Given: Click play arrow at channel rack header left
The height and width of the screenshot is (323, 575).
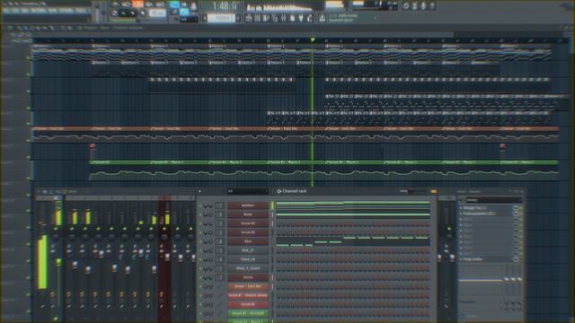Looking at the screenshot, I should pyautogui.click(x=199, y=191).
